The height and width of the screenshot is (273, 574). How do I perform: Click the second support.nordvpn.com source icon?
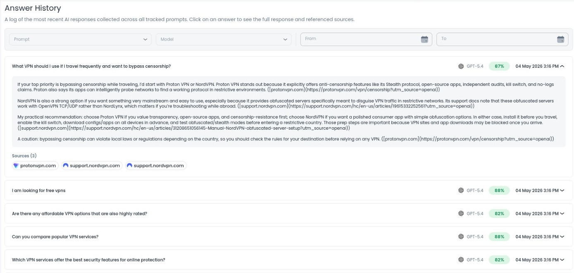click(129, 166)
